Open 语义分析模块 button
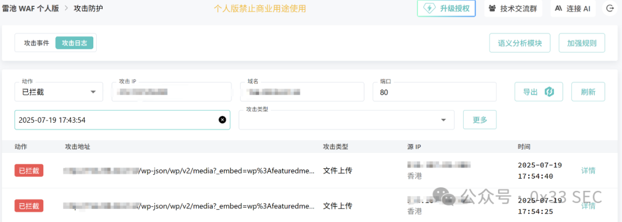This screenshot has width=622, height=222. (x=520, y=43)
